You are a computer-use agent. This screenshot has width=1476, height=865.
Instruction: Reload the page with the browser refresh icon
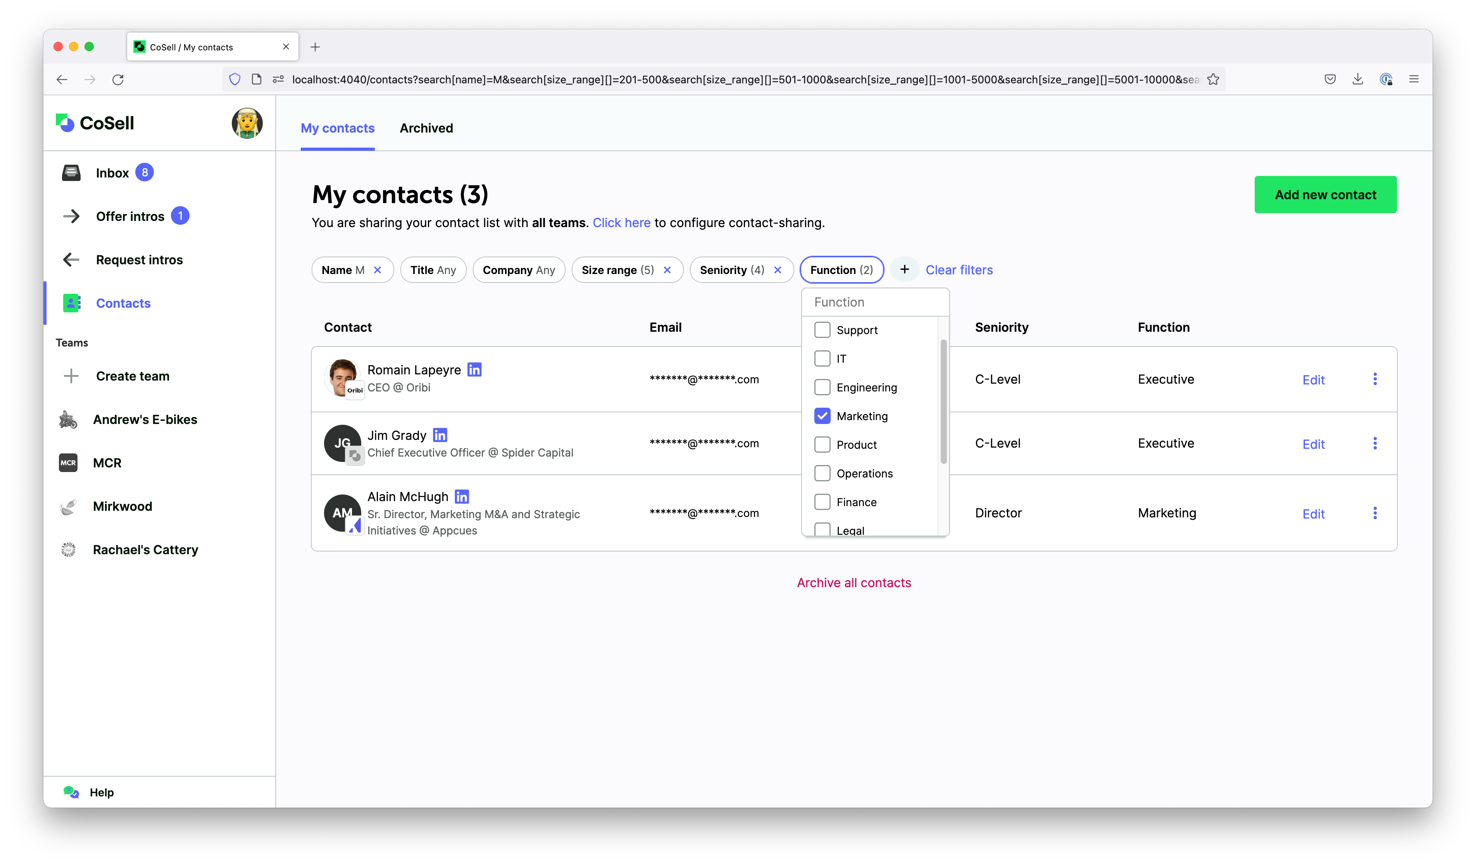point(118,80)
